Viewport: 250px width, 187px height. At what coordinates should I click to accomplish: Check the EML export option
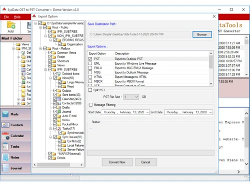[90, 63]
